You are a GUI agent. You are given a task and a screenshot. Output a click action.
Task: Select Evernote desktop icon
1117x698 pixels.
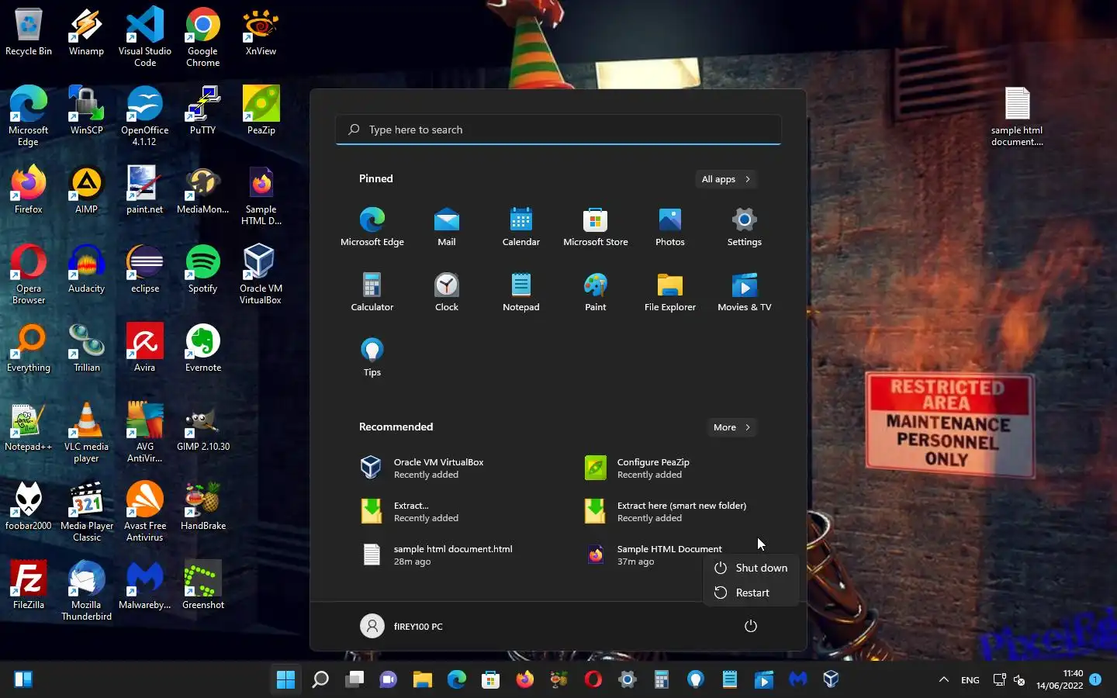click(x=203, y=348)
